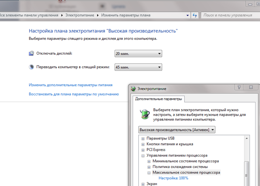Expand Минимальное состояние процессора node
The width and height of the screenshot is (260, 186).
coord(149,161)
